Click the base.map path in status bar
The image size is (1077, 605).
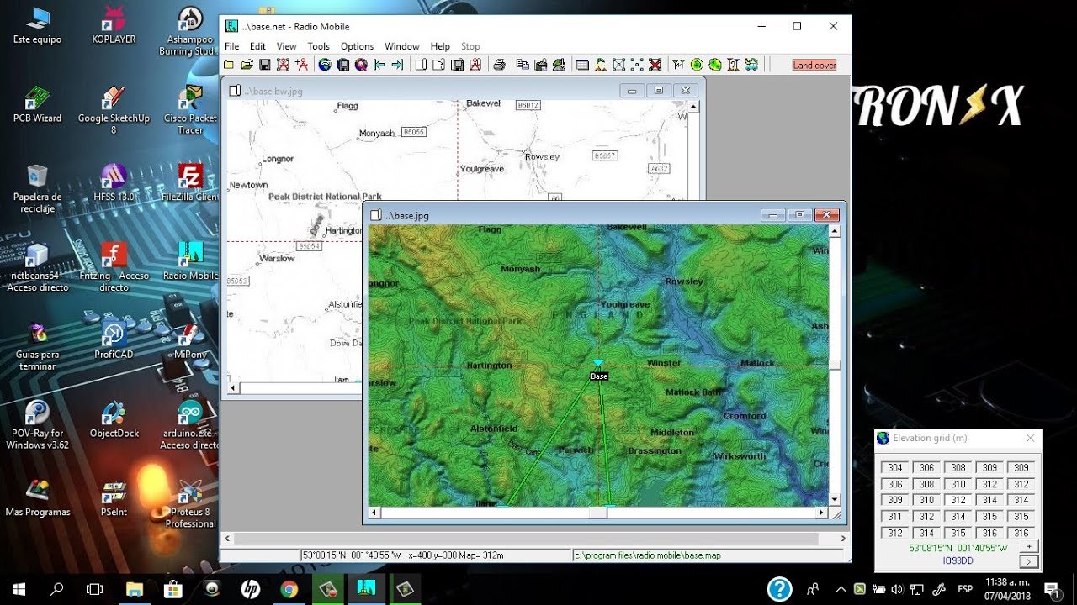pyautogui.click(x=648, y=555)
